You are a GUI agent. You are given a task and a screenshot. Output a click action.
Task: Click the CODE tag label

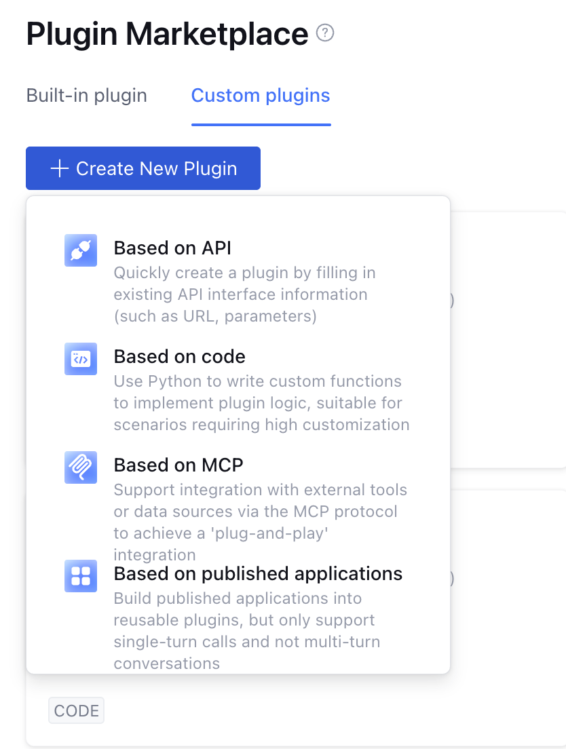coord(76,711)
